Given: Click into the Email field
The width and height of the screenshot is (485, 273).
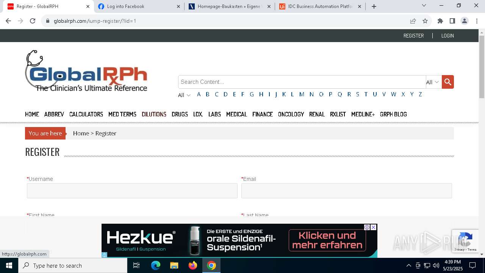Looking at the screenshot, I should tap(347, 191).
